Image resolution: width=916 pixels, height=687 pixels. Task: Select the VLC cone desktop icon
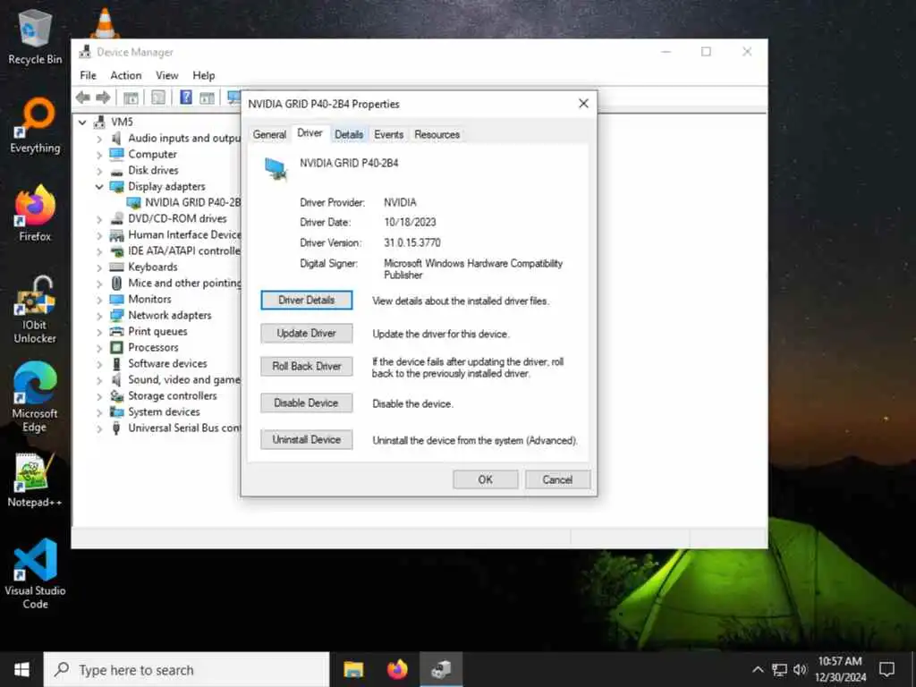106,23
